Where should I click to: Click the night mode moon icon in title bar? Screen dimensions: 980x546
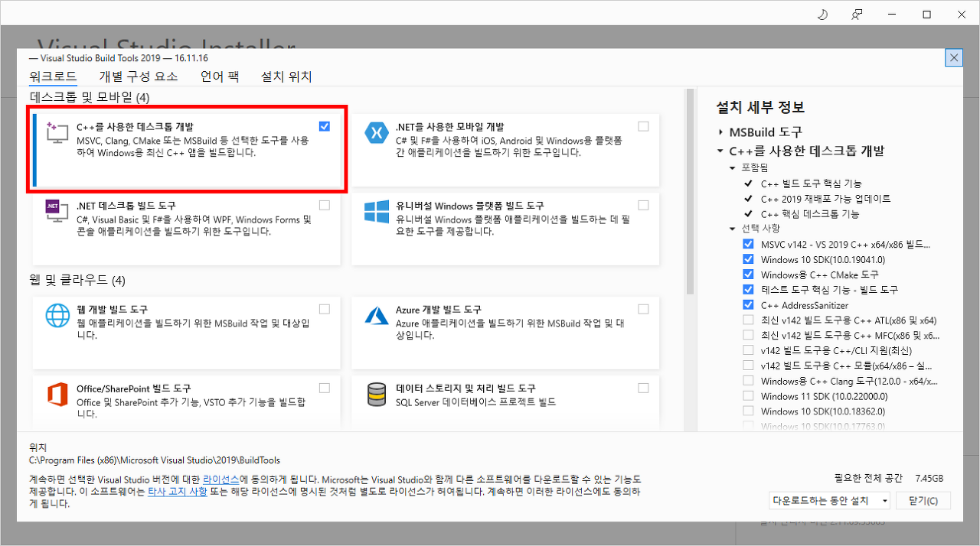click(823, 15)
